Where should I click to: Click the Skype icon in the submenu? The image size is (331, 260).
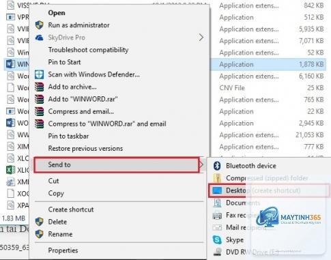tap(217, 240)
